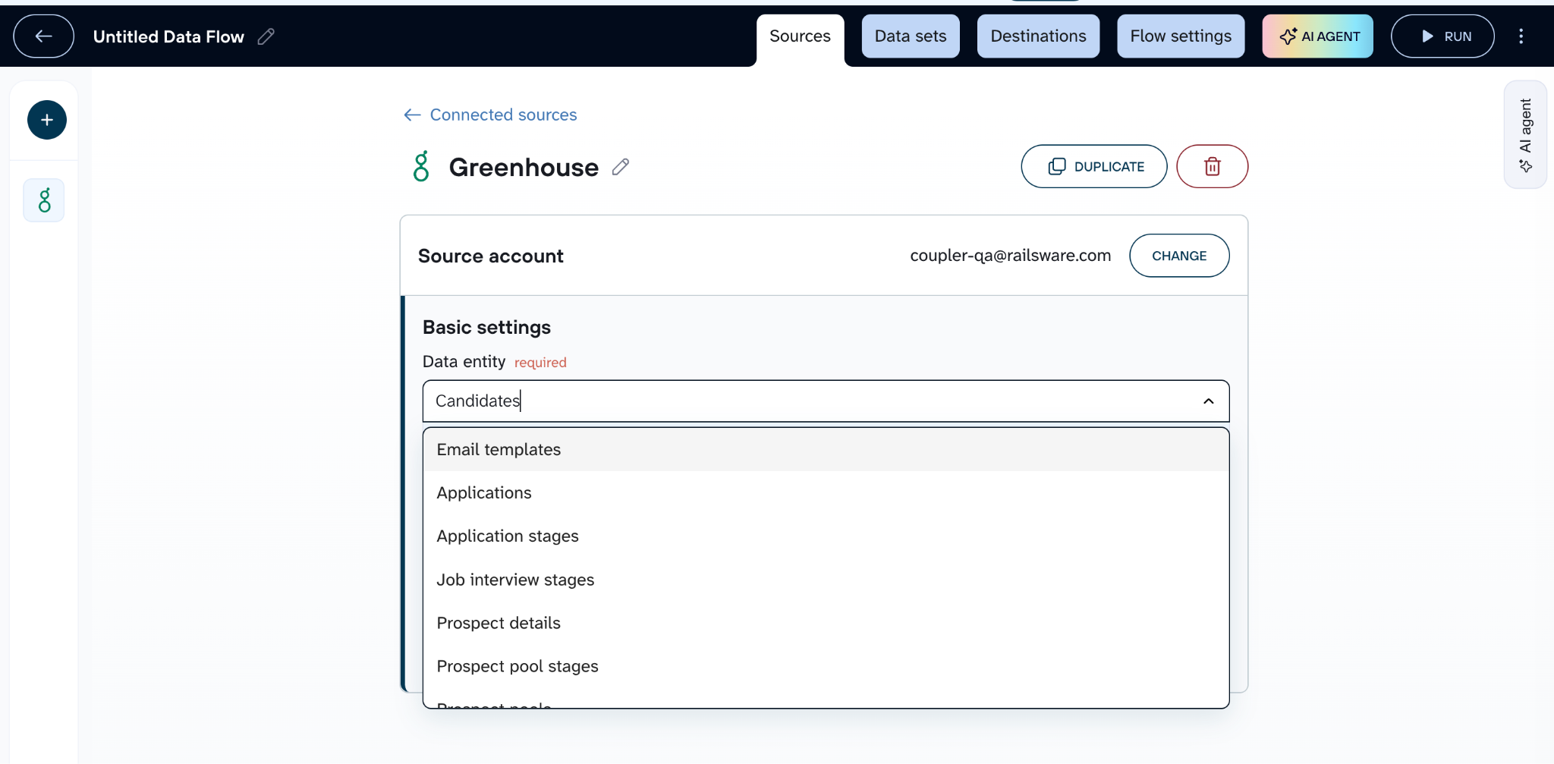Collapse the Data entity dropdown chevron
Screen dimensions: 1554x764
[x=1209, y=401]
